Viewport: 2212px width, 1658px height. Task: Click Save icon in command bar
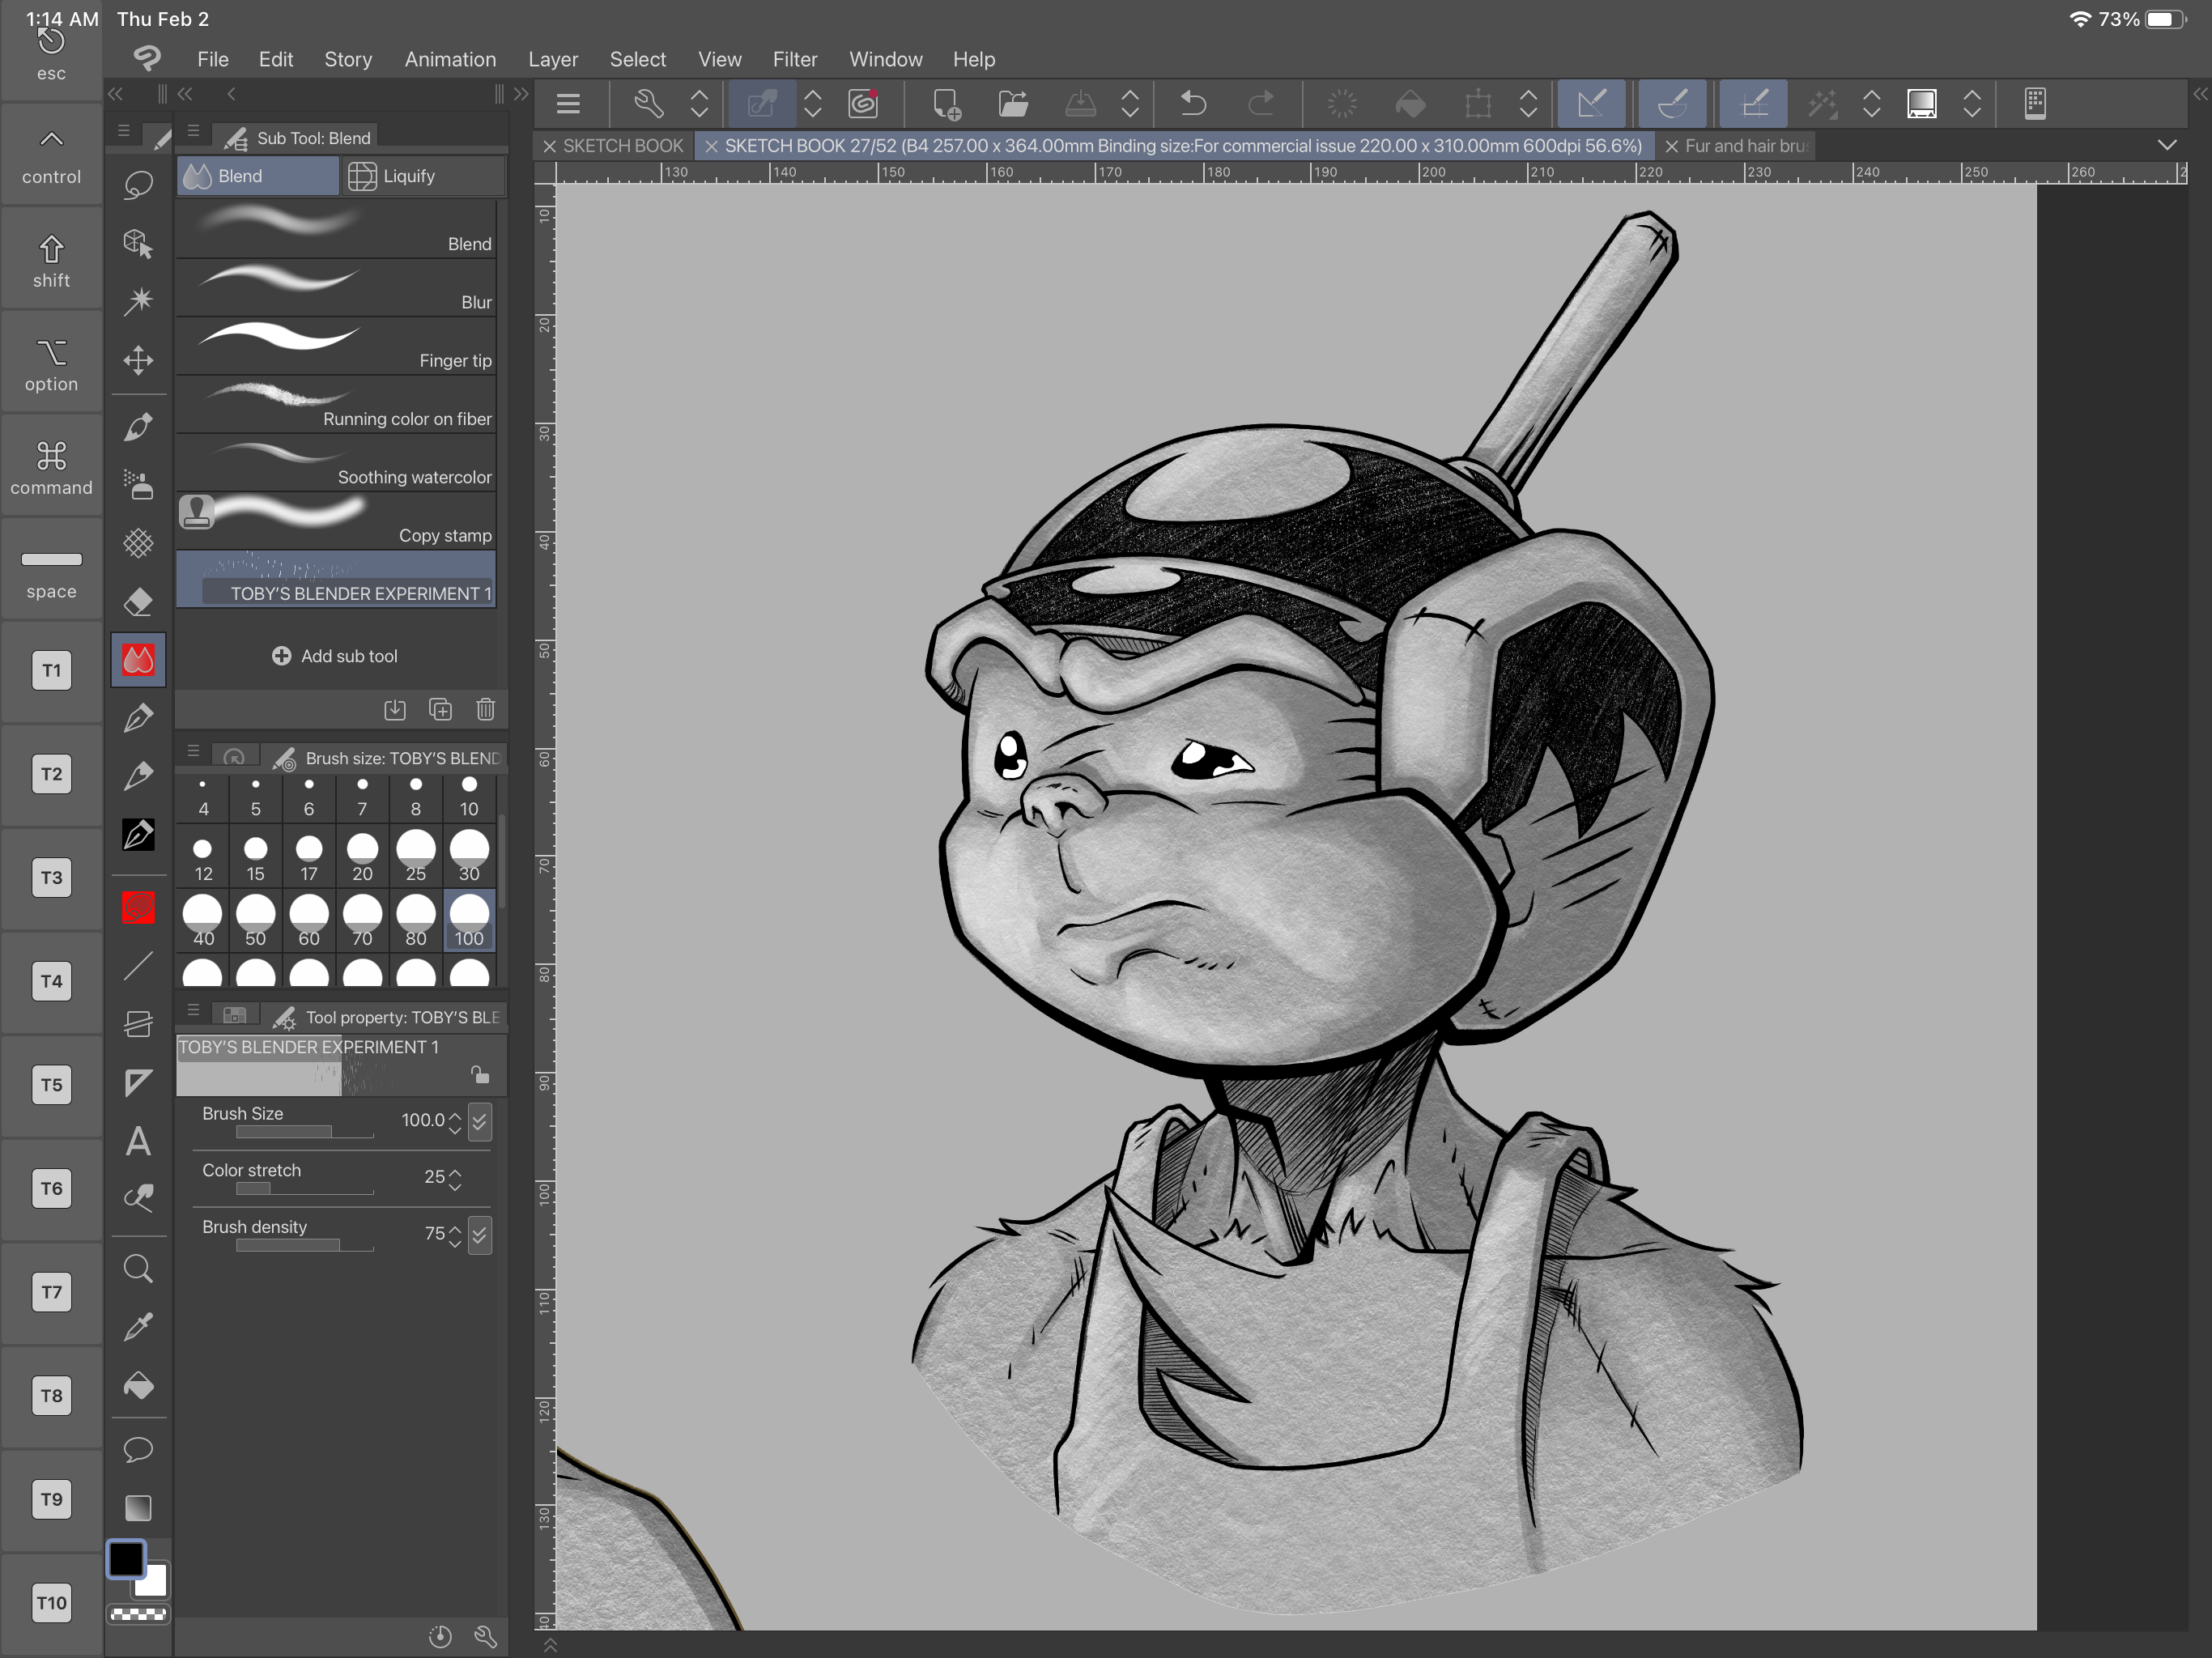(x=1080, y=103)
